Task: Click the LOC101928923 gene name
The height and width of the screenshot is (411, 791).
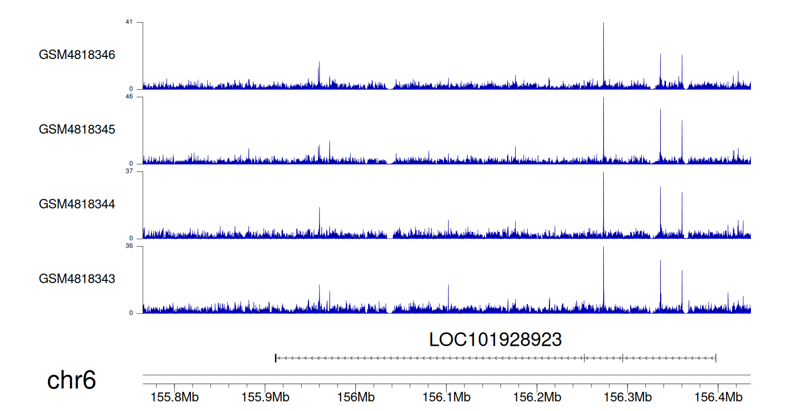Action: tap(495, 340)
